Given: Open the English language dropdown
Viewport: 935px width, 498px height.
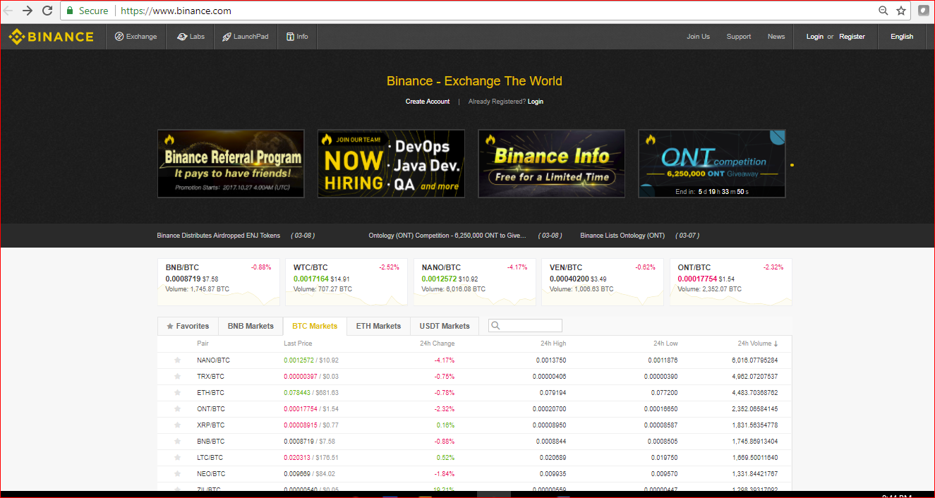Looking at the screenshot, I should pyautogui.click(x=902, y=37).
